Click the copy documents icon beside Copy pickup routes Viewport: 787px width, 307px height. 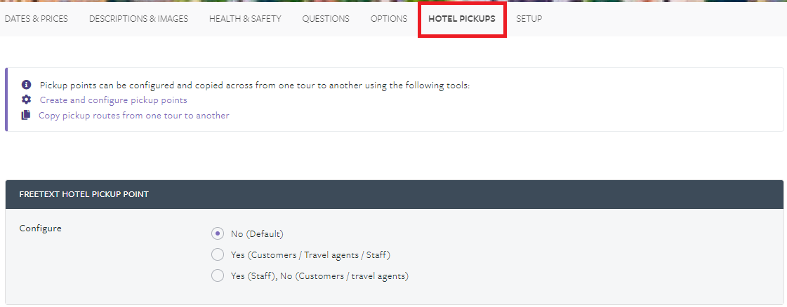tap(25, 115)
